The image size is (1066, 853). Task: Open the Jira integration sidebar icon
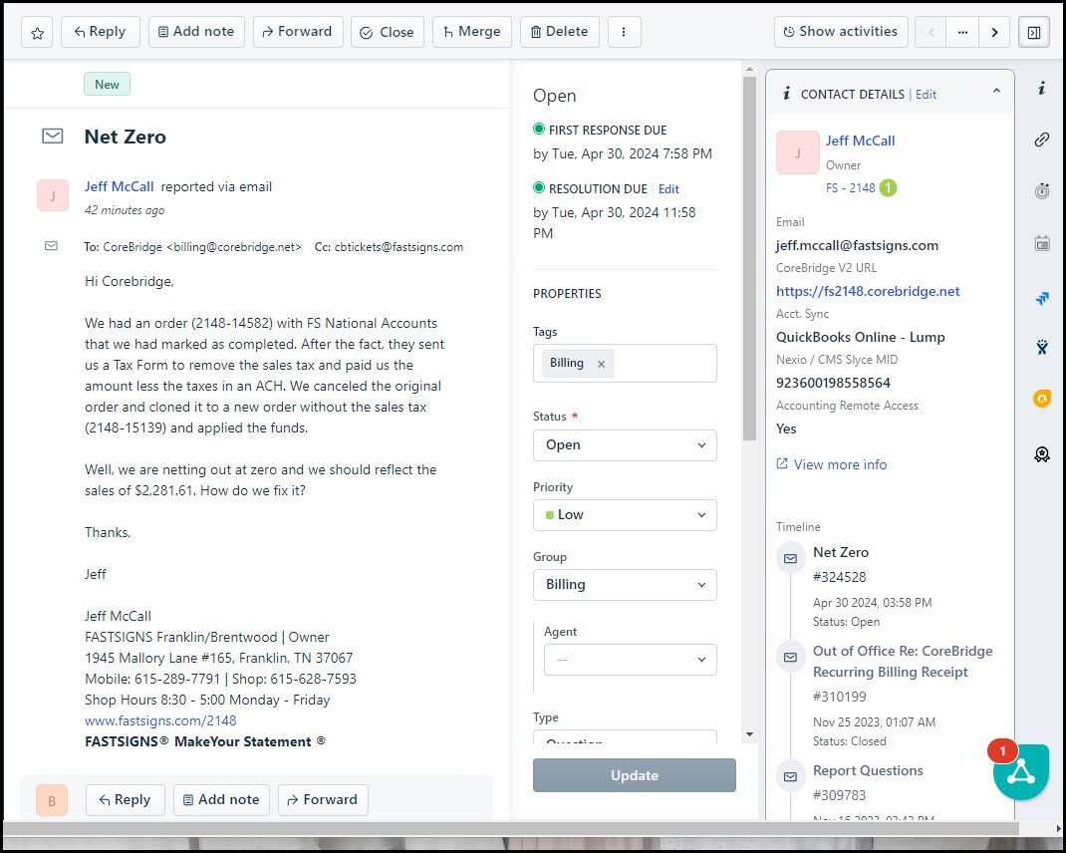(x=1041, y=298)
